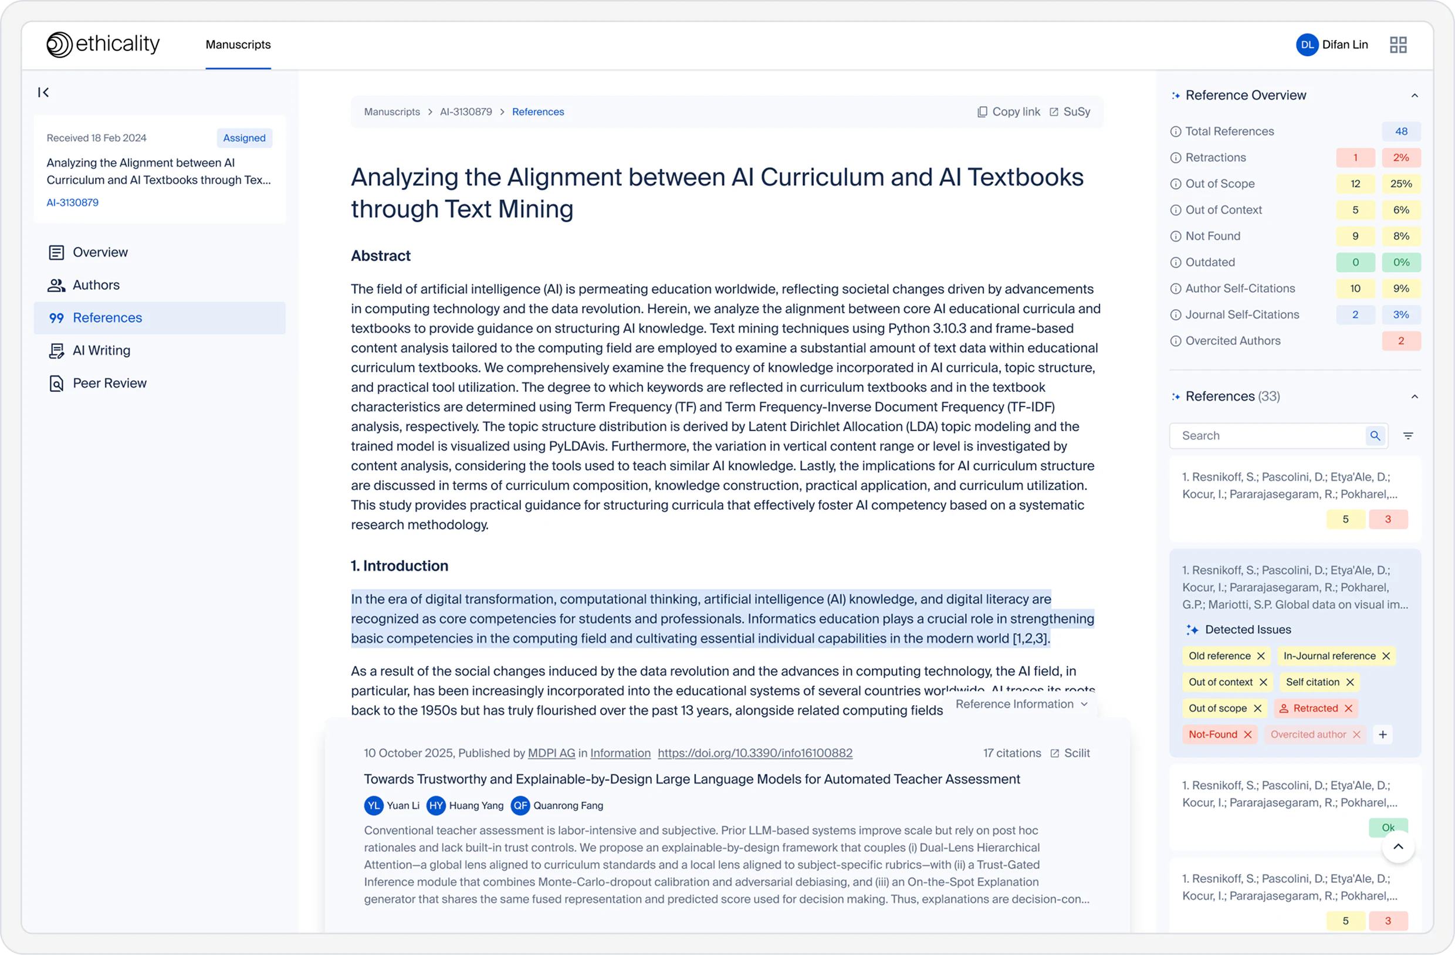Click the DL user avatar
The width and height of the screenshot is (1455, 955).
[x=1307, y=45]
